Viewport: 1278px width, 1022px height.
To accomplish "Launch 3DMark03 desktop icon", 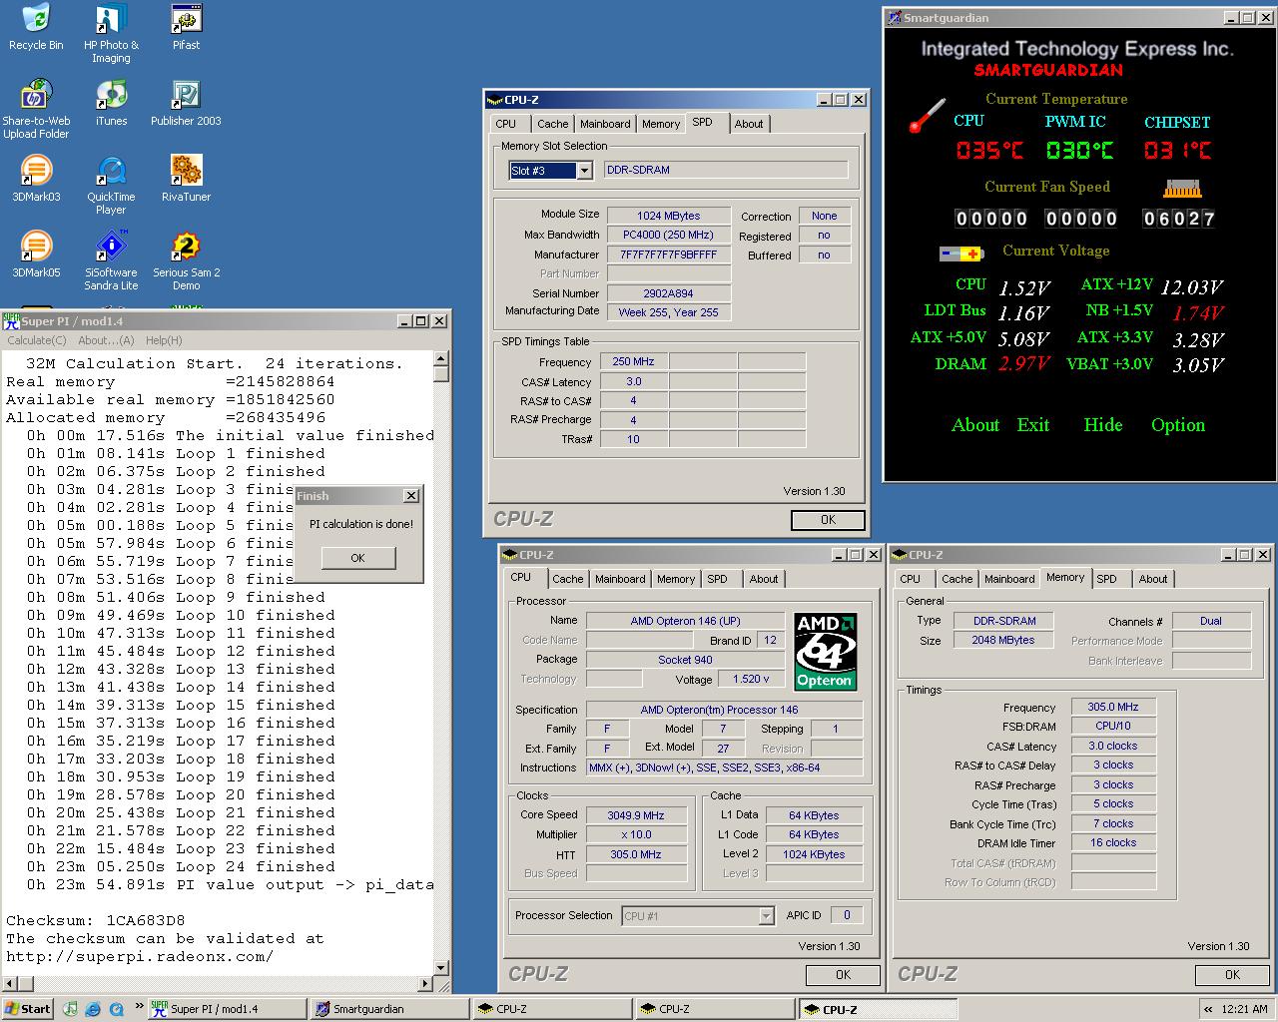I will pos(36,179).
